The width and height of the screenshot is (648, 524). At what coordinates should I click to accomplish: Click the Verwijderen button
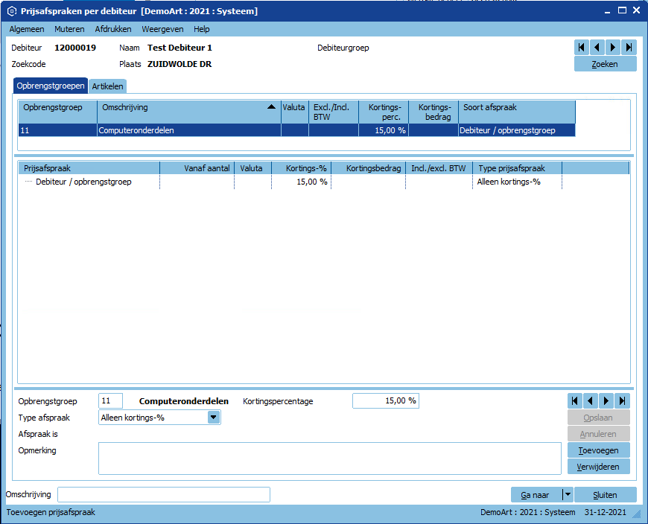click(x=599, y=467)
